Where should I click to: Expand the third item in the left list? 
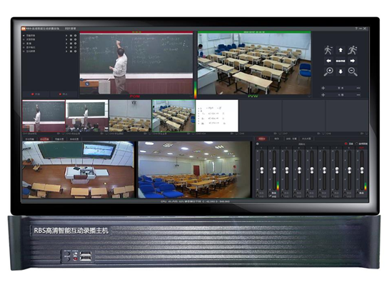click(66, 44)
